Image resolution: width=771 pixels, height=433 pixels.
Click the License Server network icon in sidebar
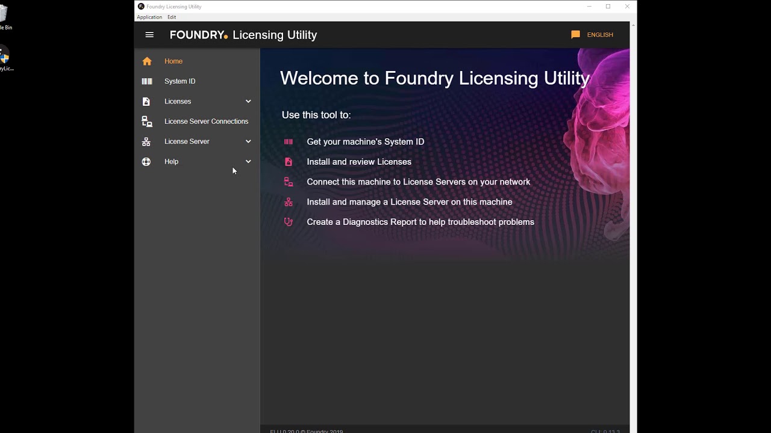(x=146, y=142)
